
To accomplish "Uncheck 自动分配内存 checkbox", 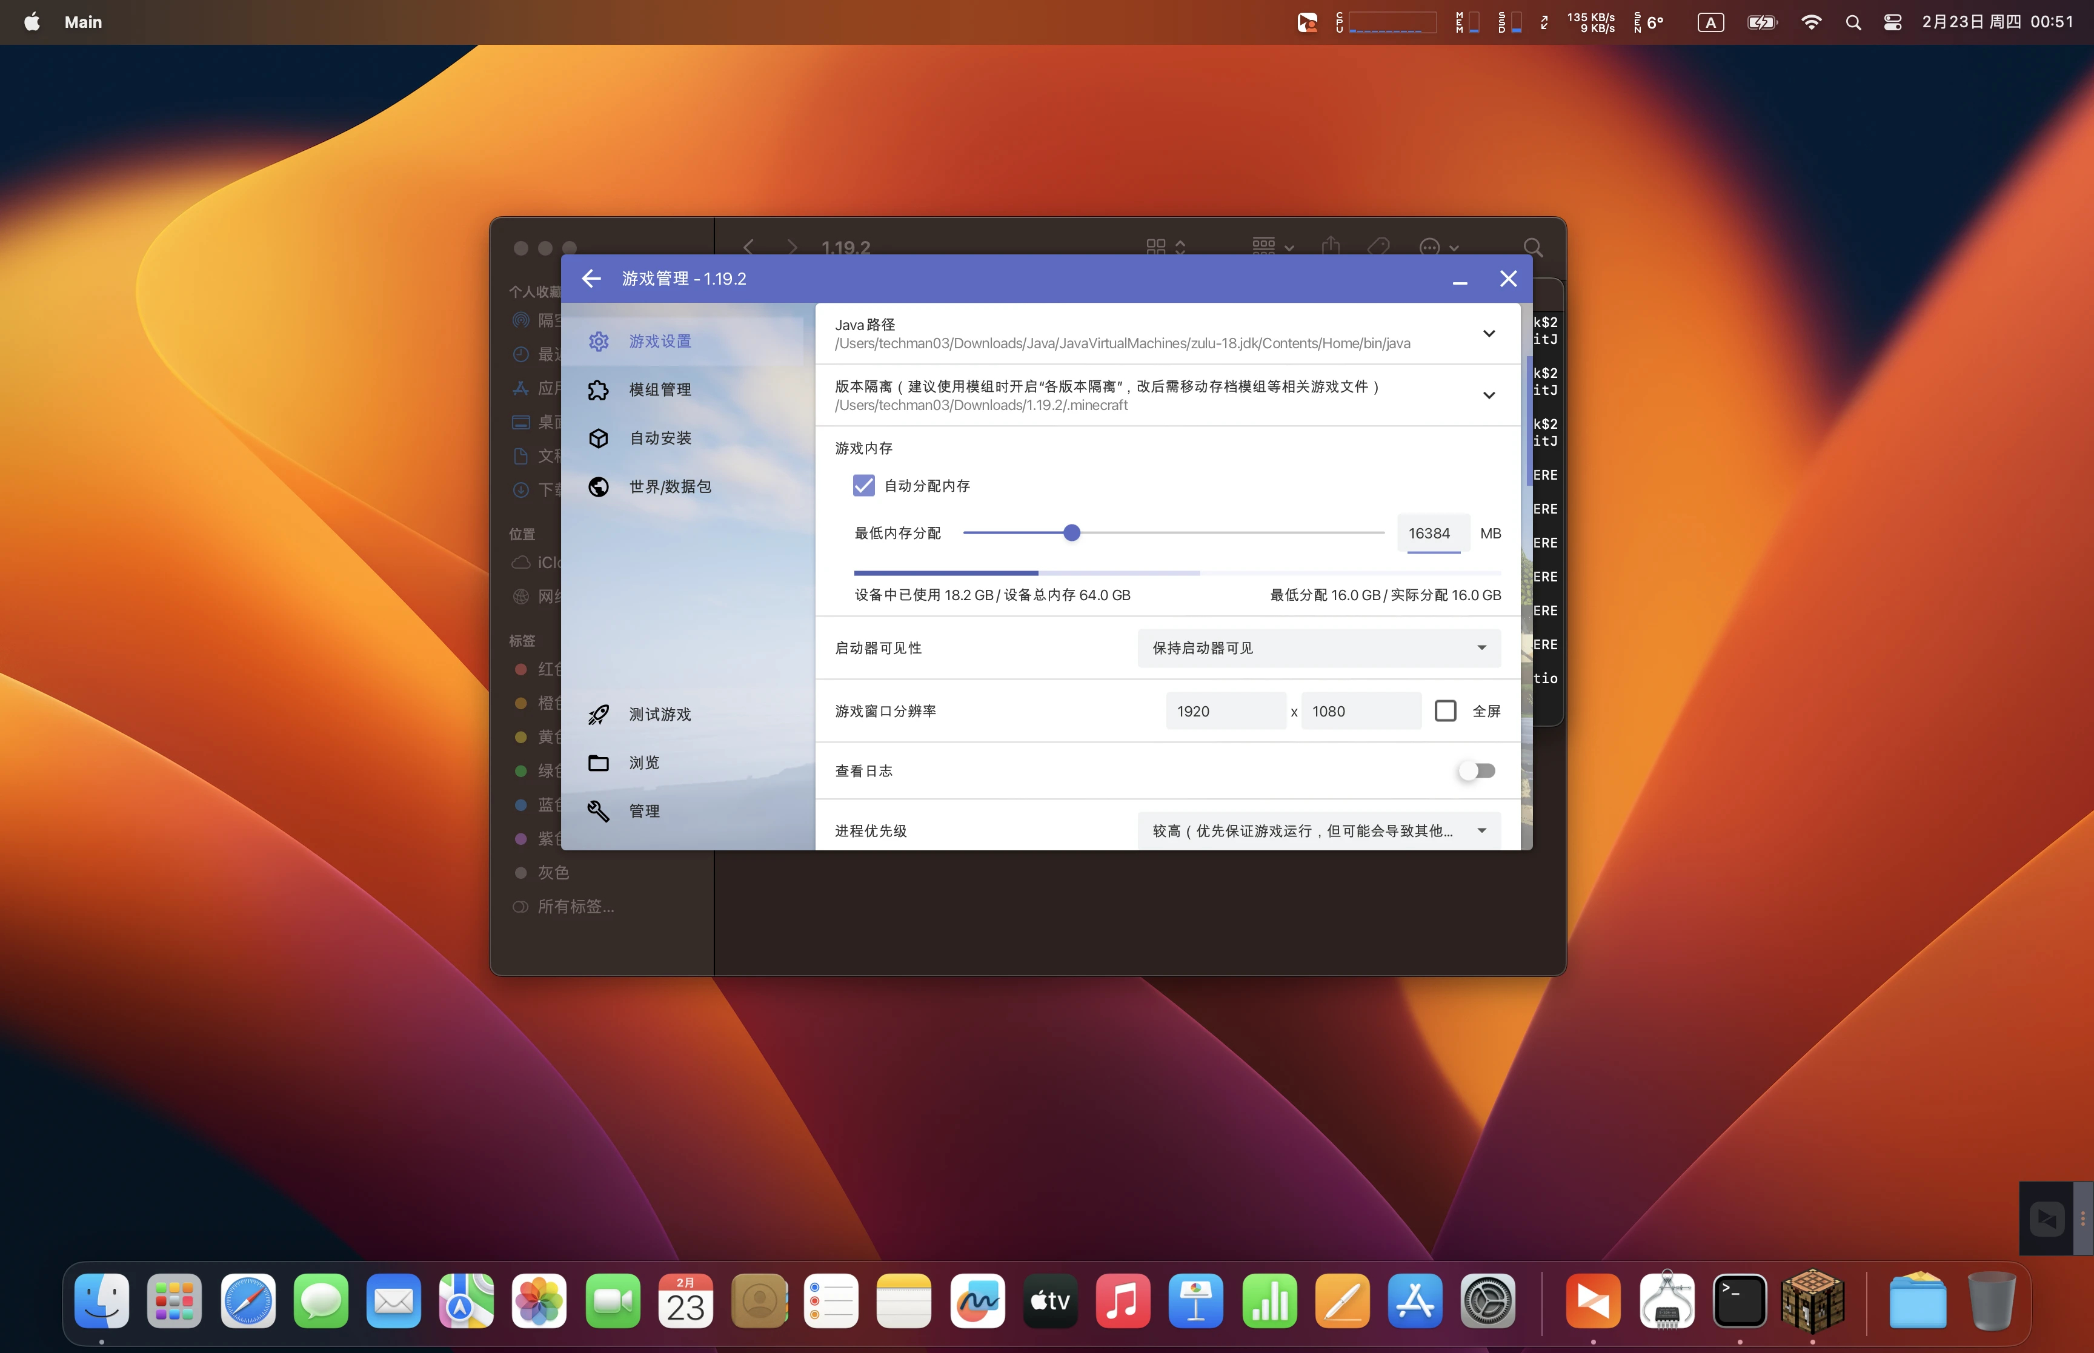I will coord(864,486).
